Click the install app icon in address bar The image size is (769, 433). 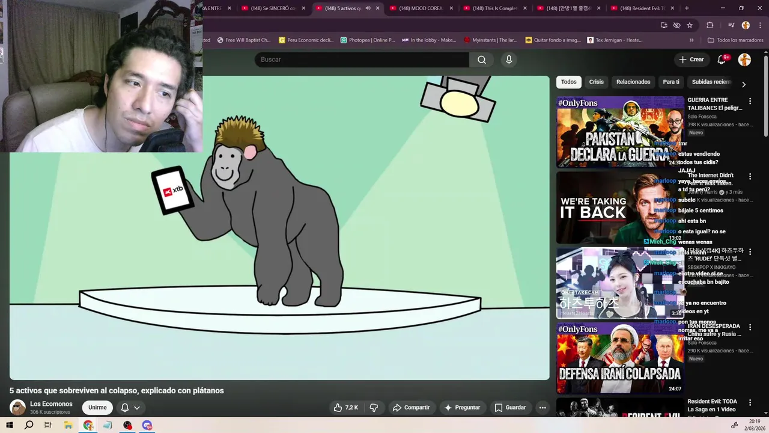(x=664, y=25)
